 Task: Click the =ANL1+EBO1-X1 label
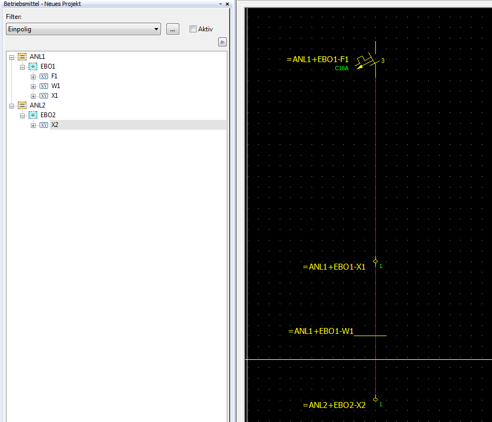point(334,267)
